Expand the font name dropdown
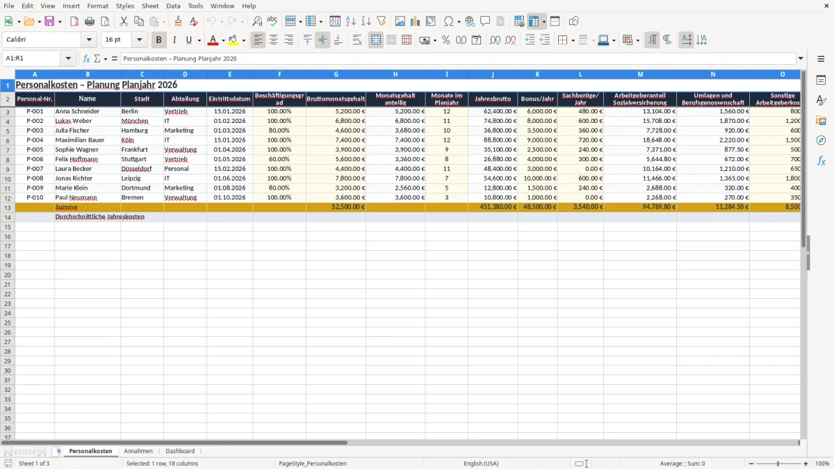834x469 pixels. click(88, 40)
